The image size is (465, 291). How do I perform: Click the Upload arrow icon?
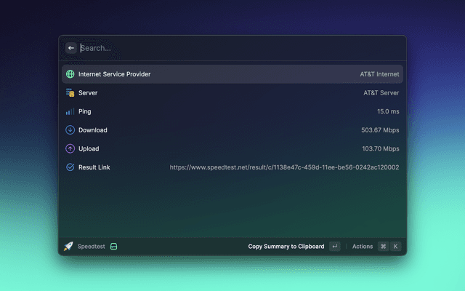(x=70, y=148)
